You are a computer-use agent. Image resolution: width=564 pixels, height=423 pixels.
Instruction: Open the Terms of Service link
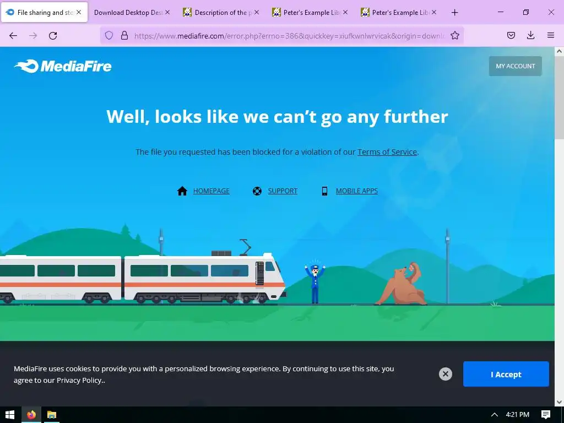[387, 152]
